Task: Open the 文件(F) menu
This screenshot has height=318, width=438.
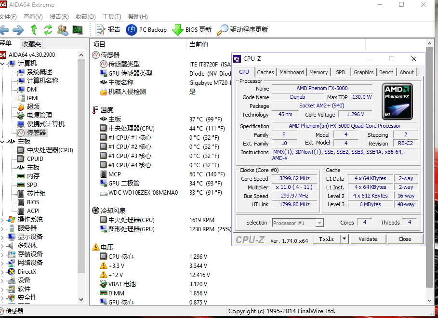Action: tap(8, 17)
